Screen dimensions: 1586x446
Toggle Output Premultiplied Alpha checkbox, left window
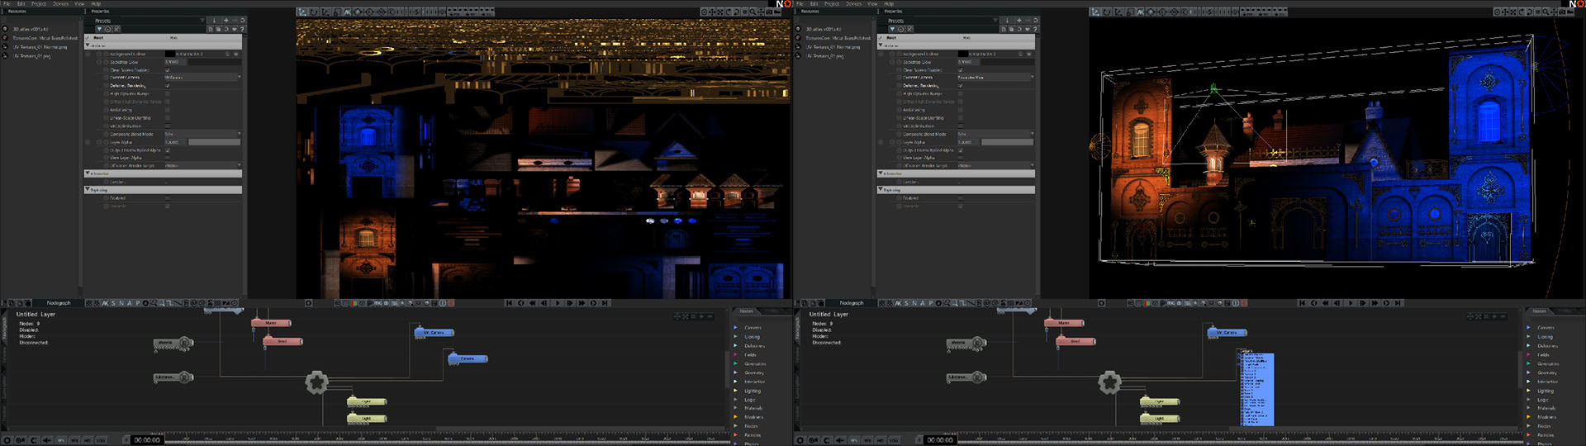click(x=168, y=149)
